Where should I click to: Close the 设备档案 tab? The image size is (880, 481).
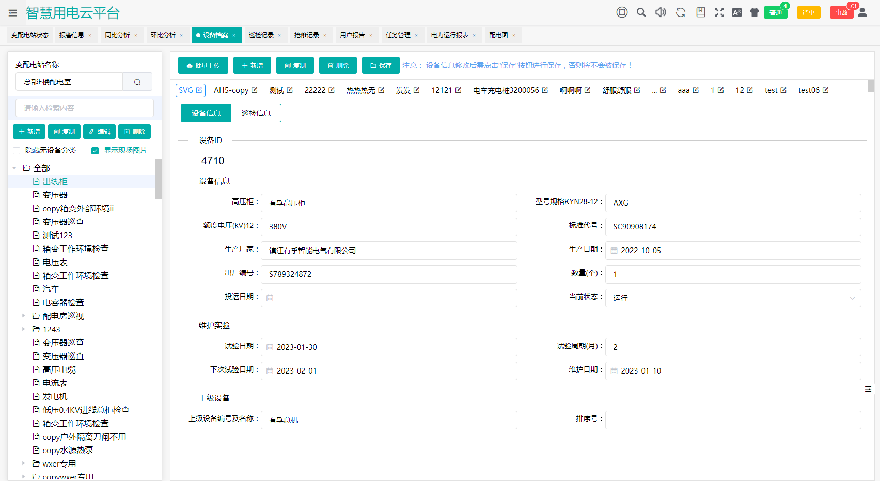coord(234,35)
